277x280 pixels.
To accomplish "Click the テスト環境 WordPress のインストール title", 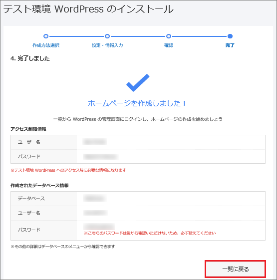I will coord(88,9).
